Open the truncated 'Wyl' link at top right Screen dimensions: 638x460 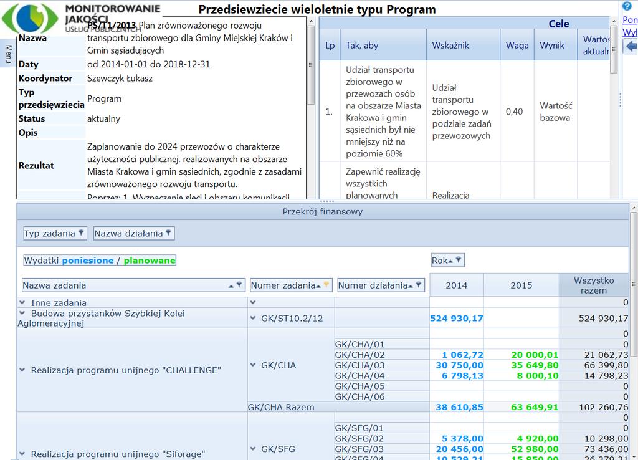point(630,32)
